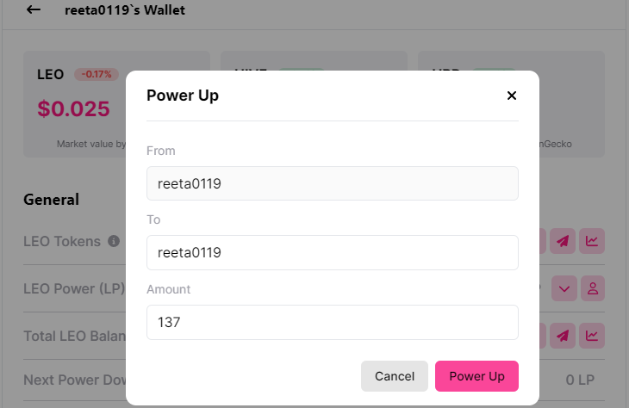Click the -0.17% LEO price change badge
This screenshot has height=408, width=629.
click(97, 74)
